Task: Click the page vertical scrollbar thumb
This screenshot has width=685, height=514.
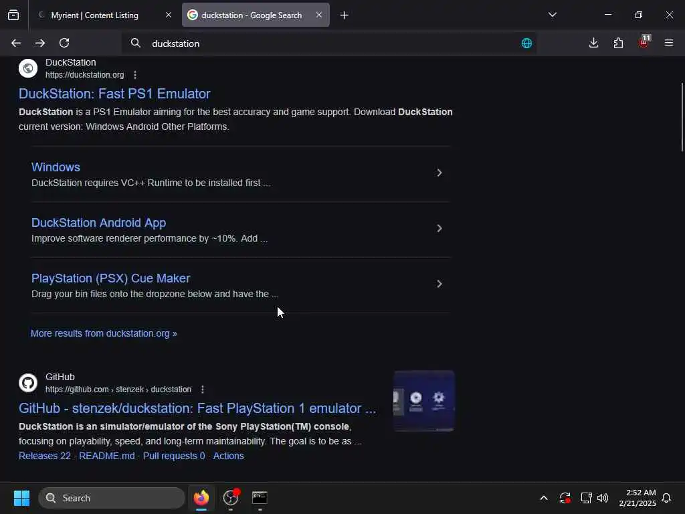Action: coord(682,117)
